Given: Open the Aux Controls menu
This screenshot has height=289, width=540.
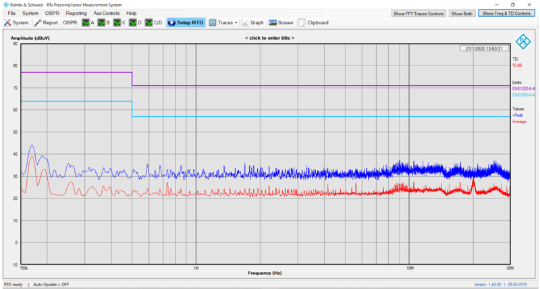Looking at the screenshot, I should click(x=107, y=14).
